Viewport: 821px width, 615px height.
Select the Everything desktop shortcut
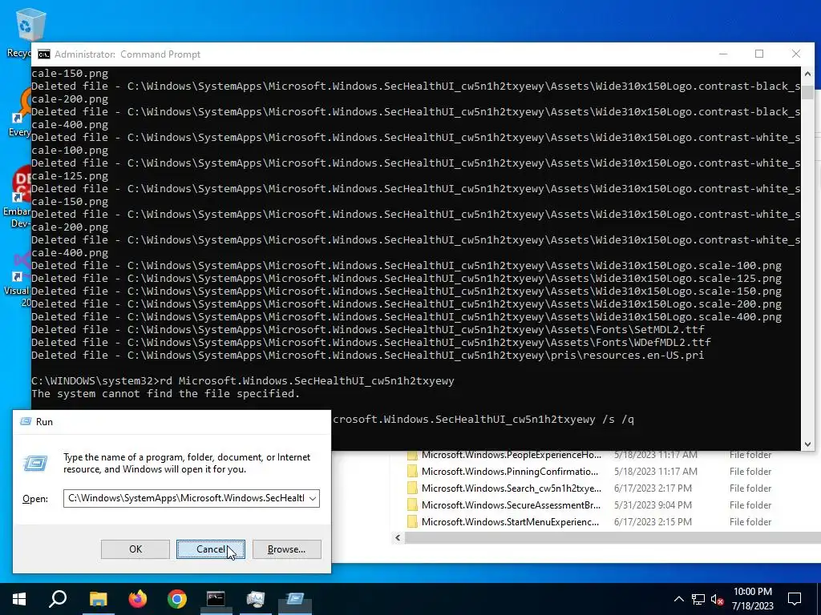[19, 112]
